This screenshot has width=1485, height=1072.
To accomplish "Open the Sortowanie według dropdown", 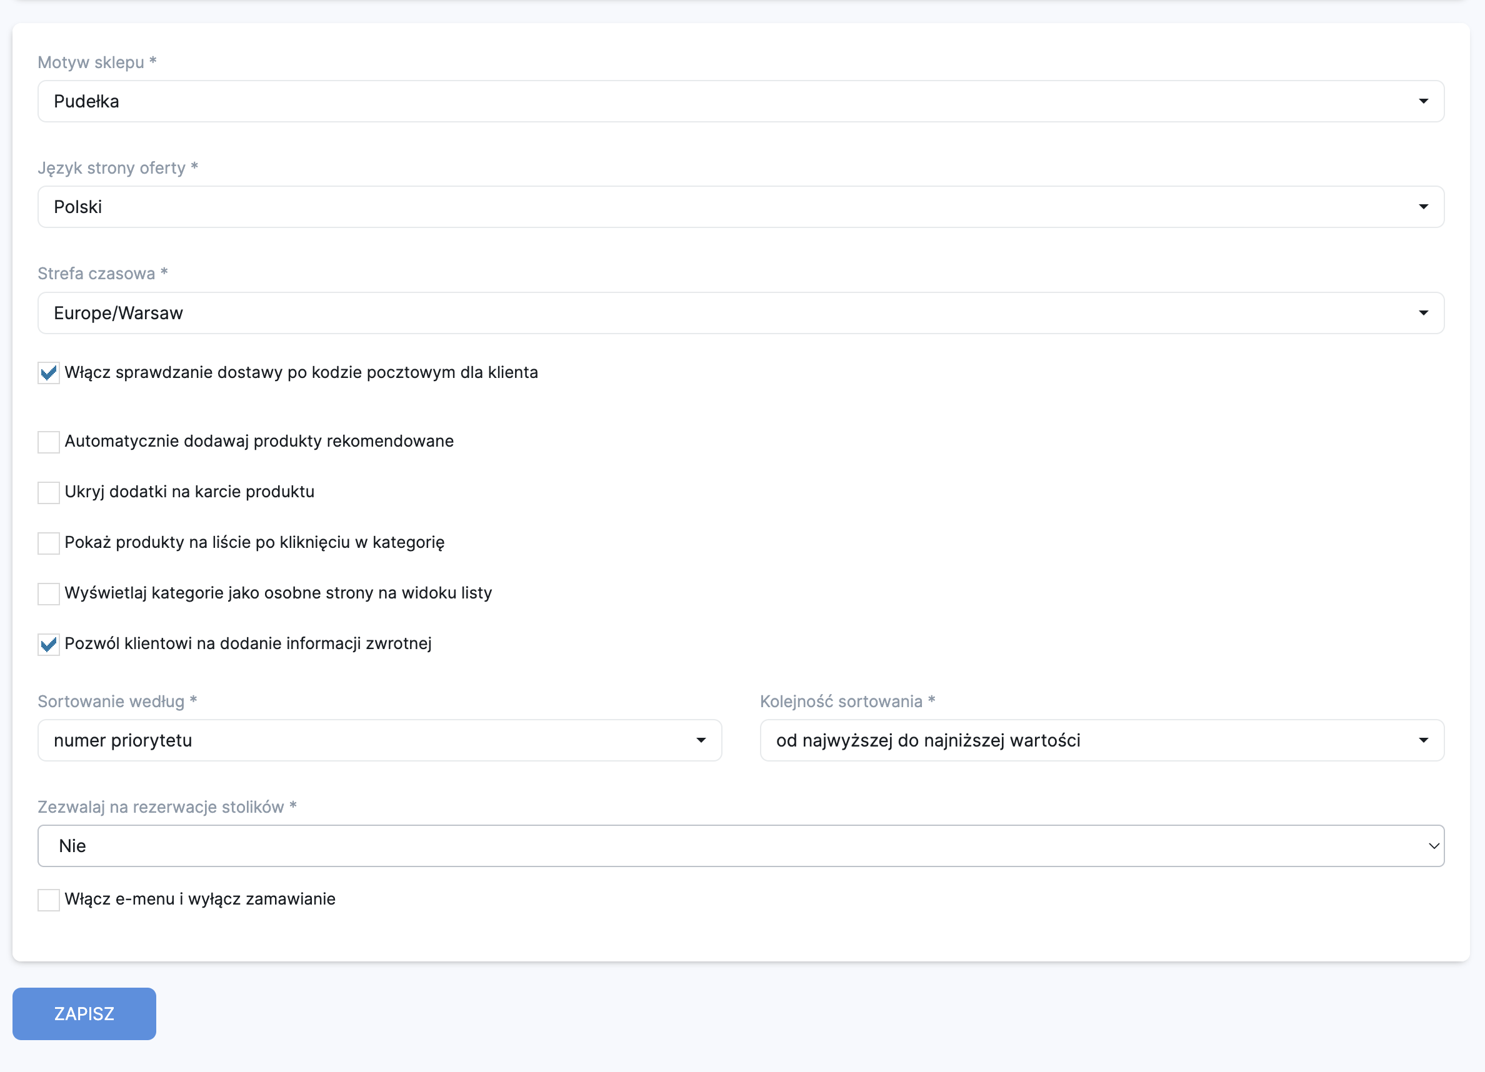I will coord(379,740).
